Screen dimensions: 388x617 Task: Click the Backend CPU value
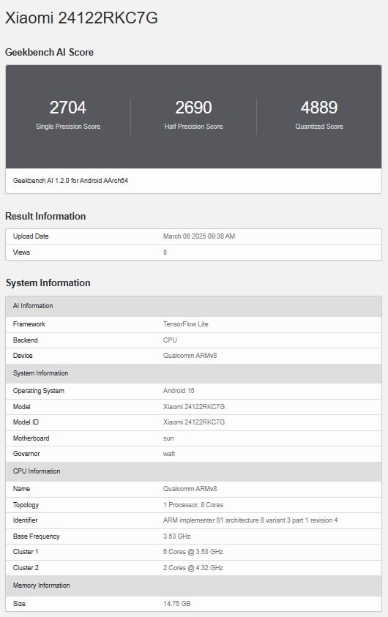pyautogui.click(x=170, y=340)
